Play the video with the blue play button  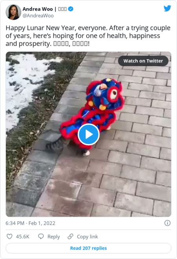[88, 134]
